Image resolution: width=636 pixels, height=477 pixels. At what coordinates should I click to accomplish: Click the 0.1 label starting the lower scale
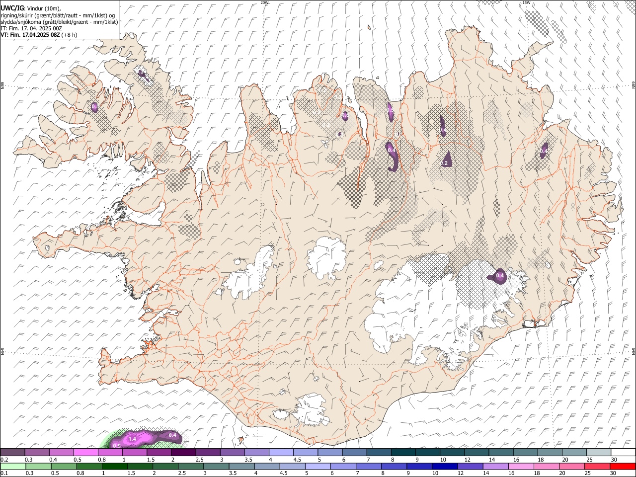4,473
